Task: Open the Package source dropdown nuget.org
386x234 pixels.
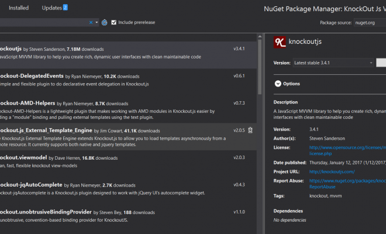Action: coord(370,23)
